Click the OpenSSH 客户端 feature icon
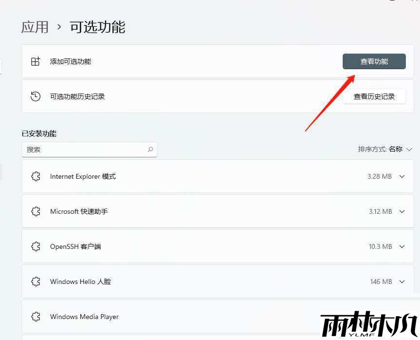The height and width of the screenshot is (340, 420). pyautogui.click(x=36, y=246)
